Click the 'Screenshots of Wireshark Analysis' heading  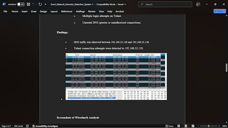78,118
